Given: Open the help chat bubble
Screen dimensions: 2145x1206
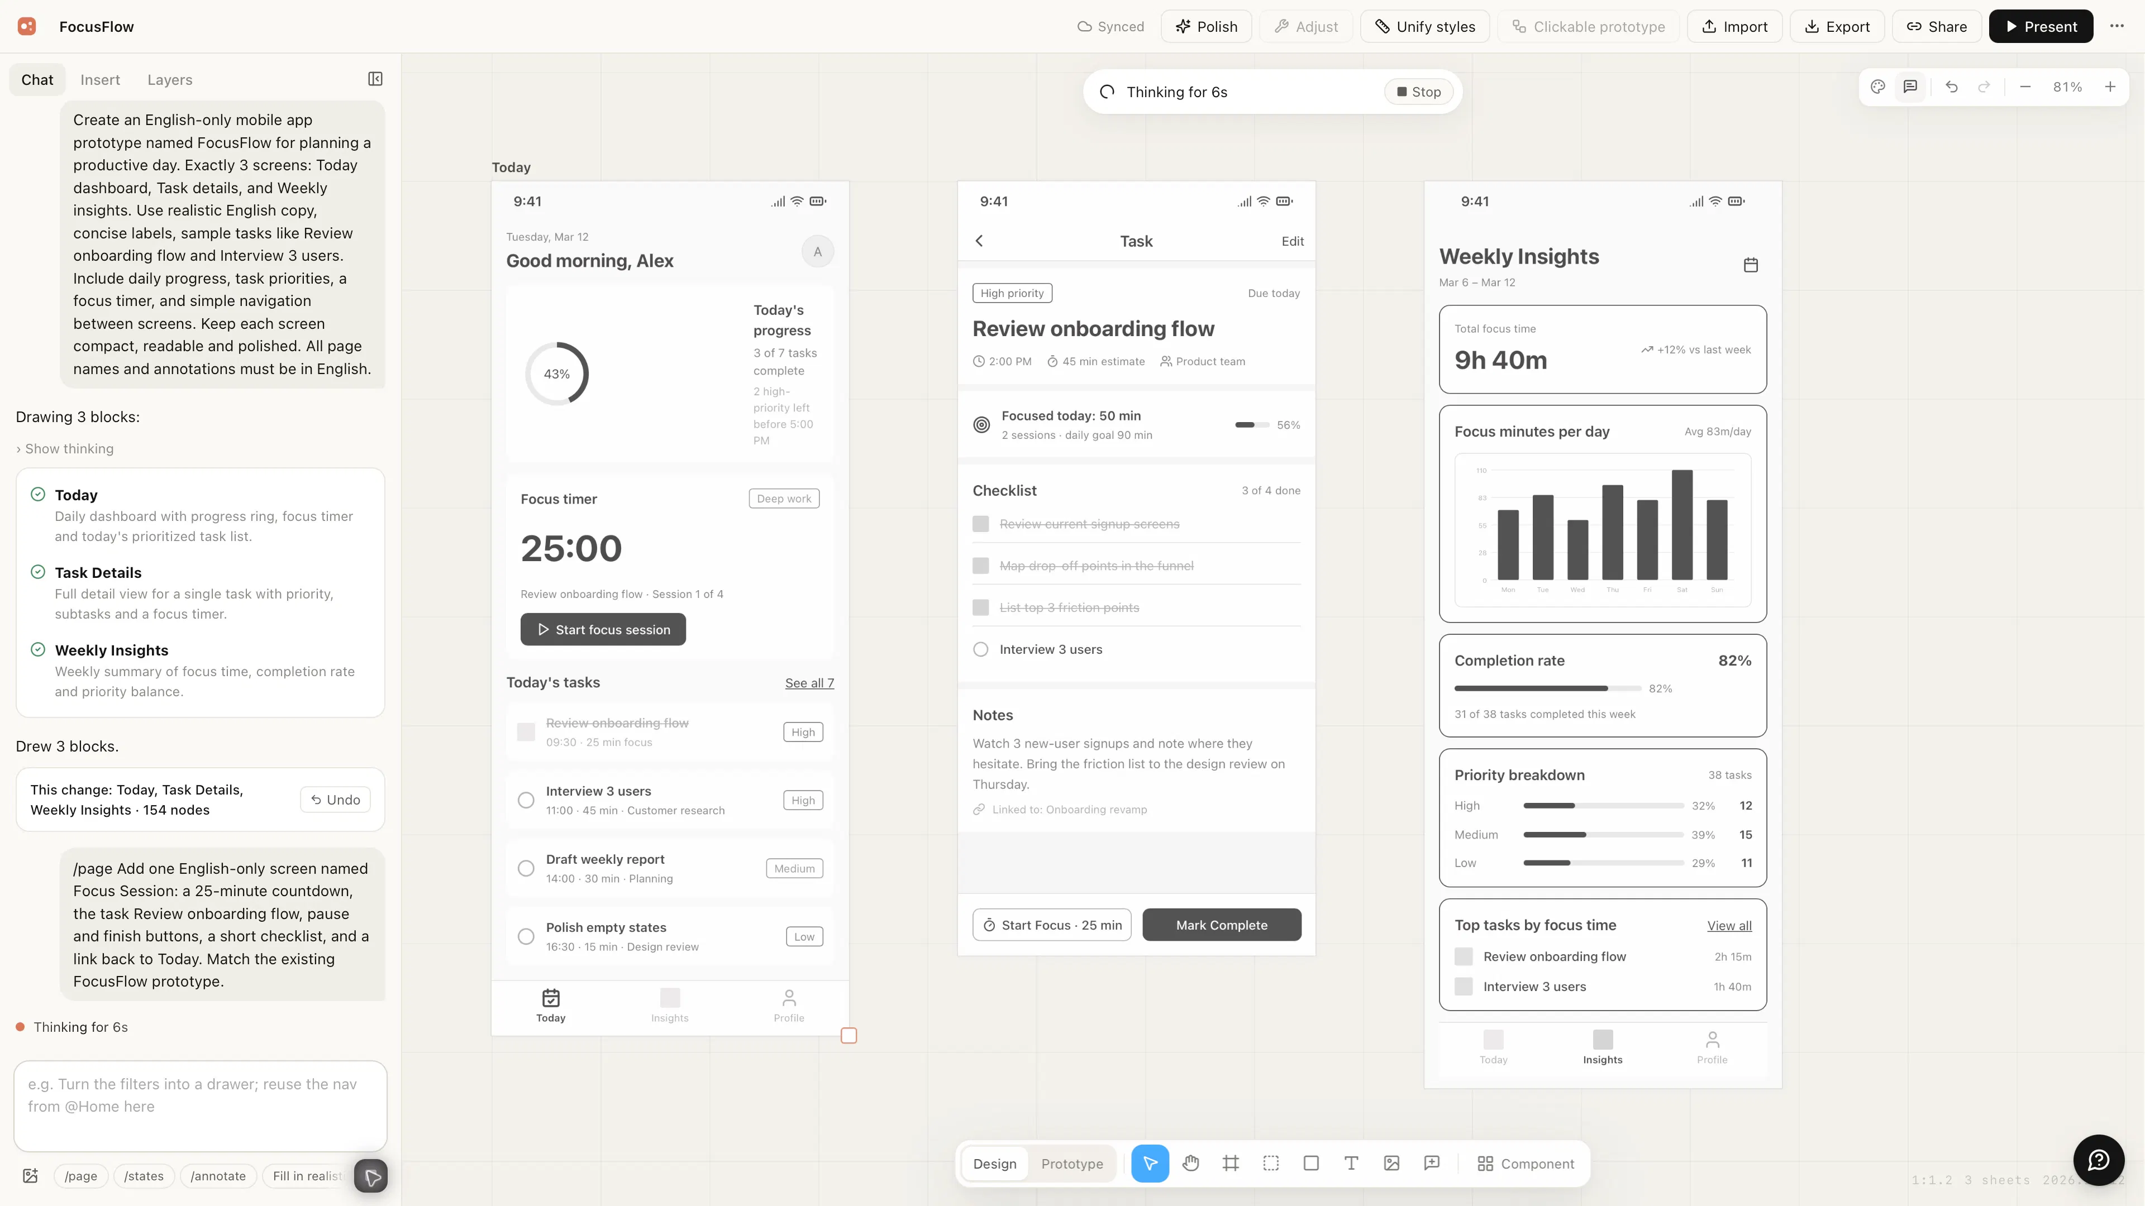Looking at the screenshot, I should click(2099, 1160).
